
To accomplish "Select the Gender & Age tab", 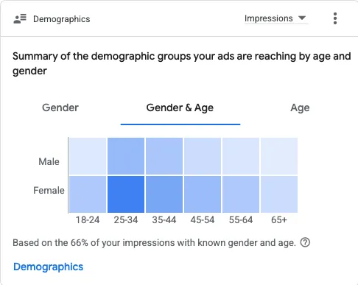I will [180, 108].
